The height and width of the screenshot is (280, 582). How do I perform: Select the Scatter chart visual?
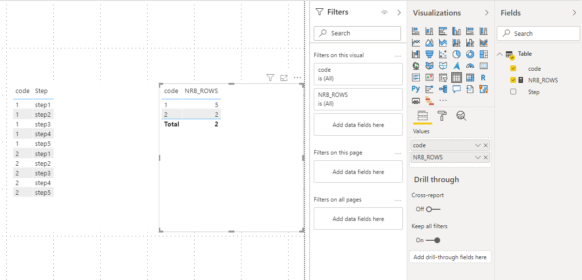point(443,54)
